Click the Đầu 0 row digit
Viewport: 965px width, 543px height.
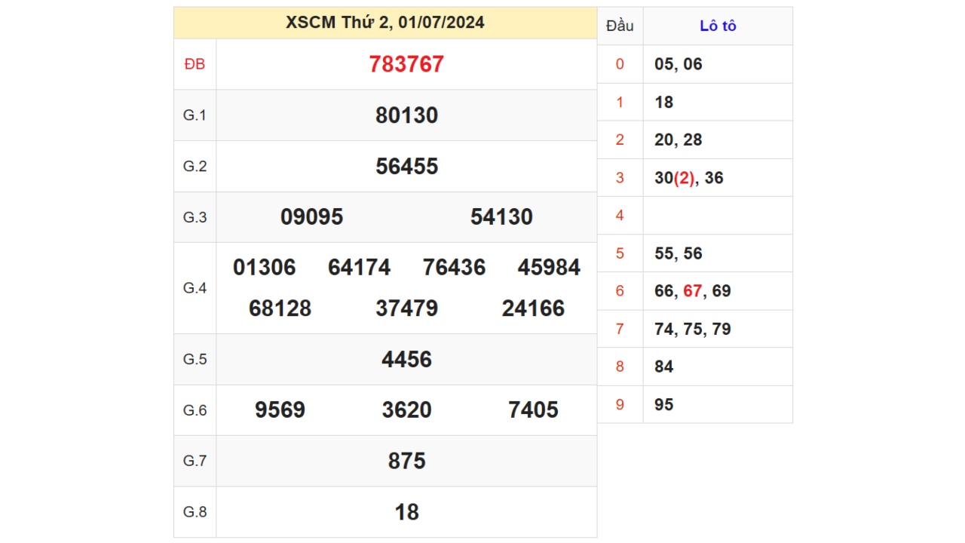[620, 65]
